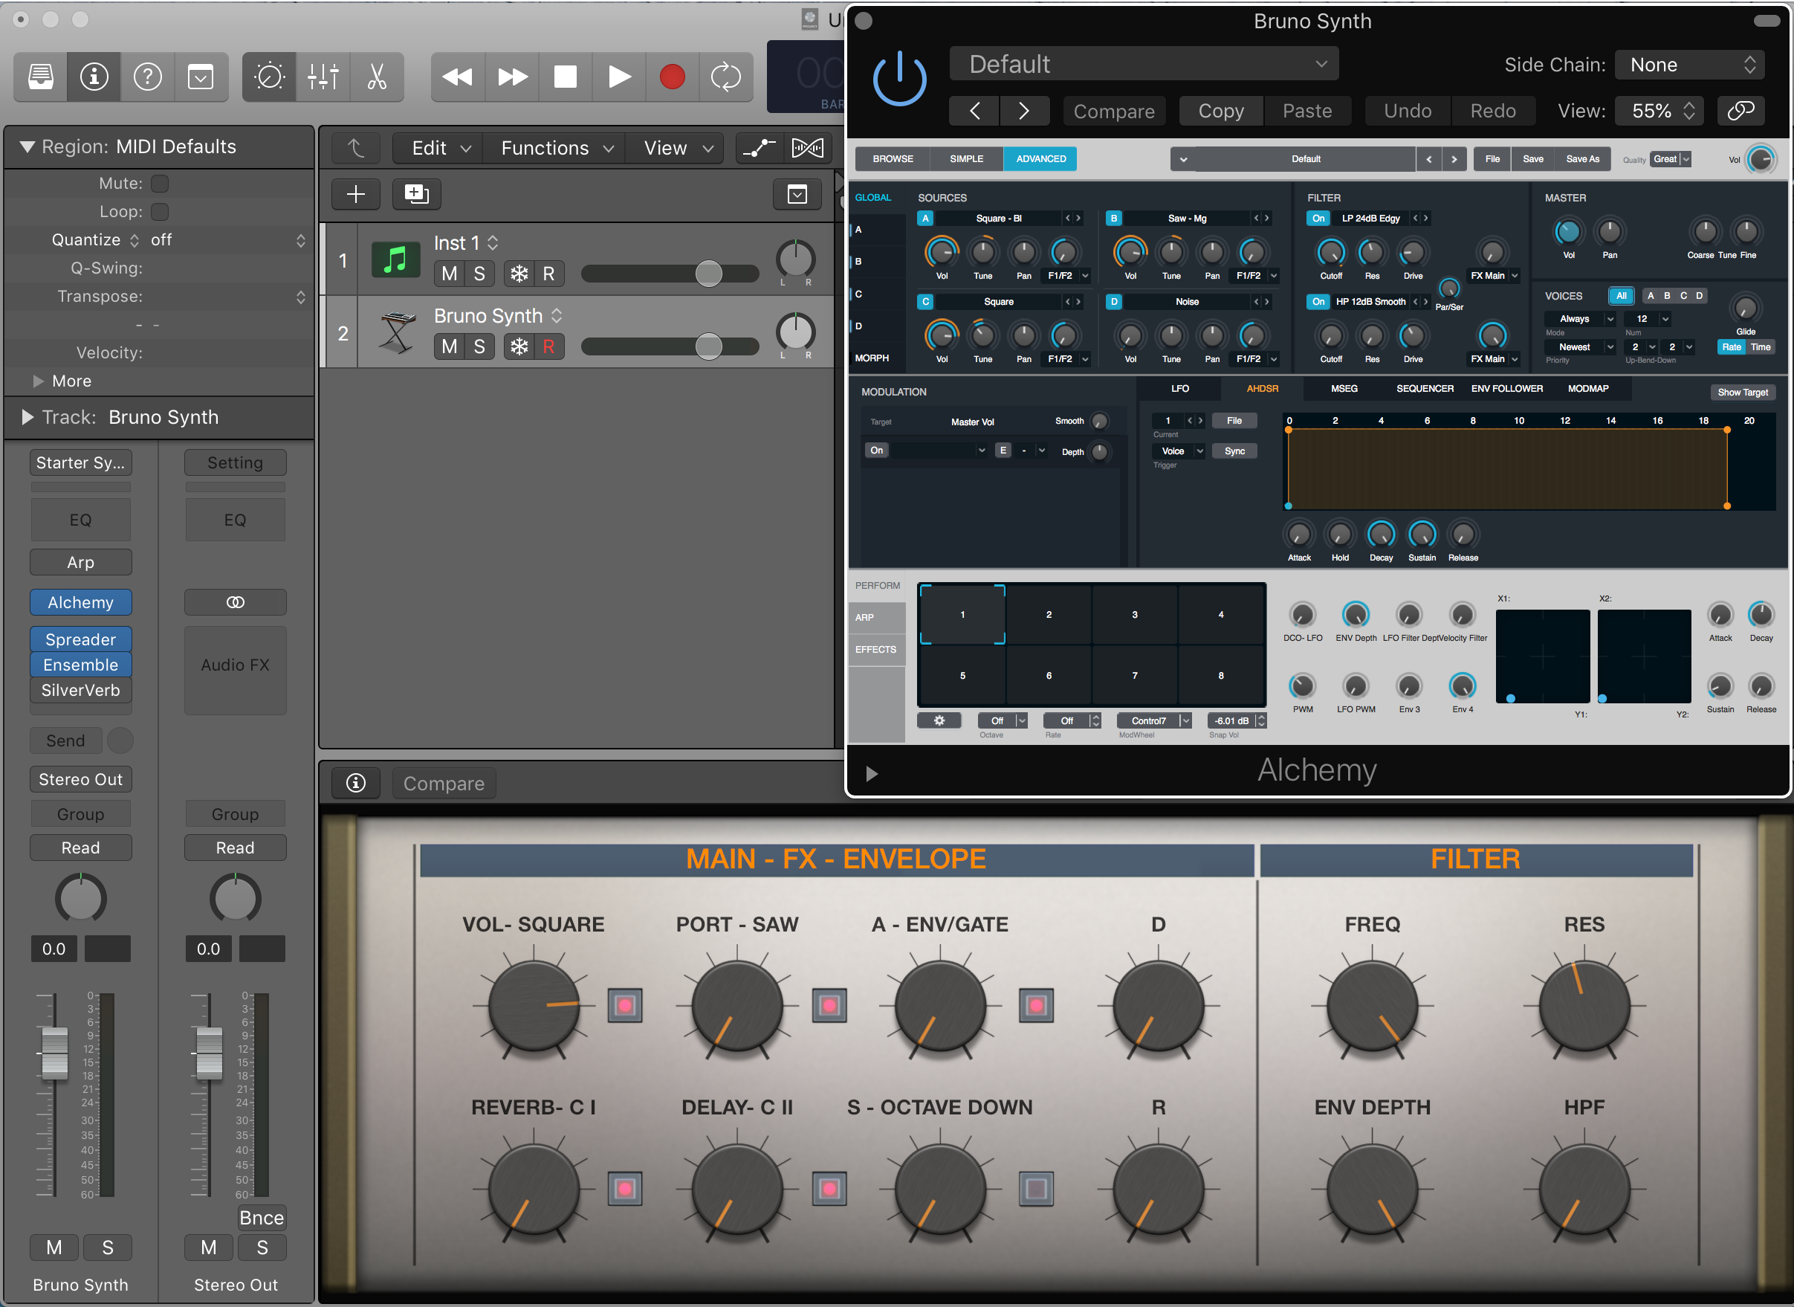The image size is (1794, 1307).
Task: Click the Play transport button
Action: 618,77
